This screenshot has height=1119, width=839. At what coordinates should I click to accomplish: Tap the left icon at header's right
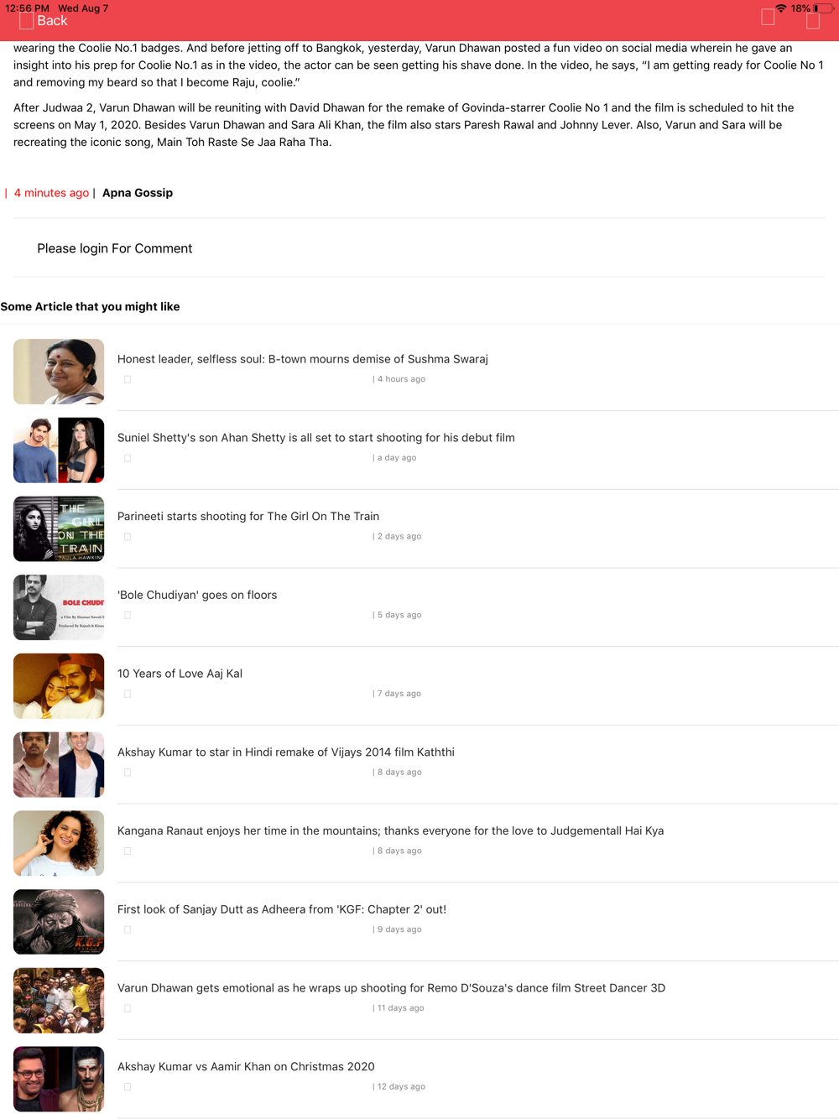pyautogui.click(x=768, y=17)
